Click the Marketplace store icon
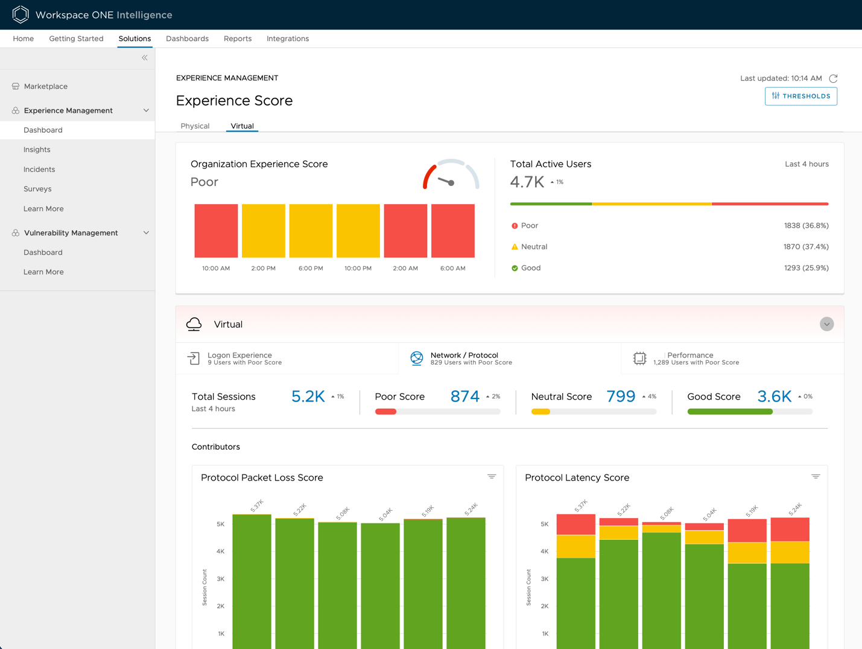This screenshot has width=862, height=649. pos(16,86)
